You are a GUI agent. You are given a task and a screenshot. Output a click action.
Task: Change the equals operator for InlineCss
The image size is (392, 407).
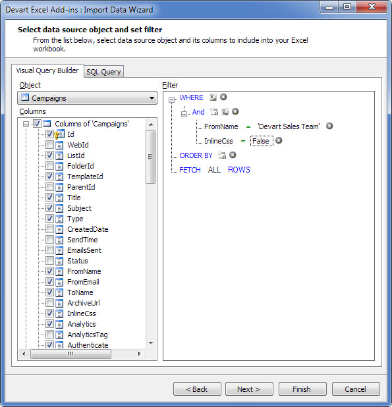243,141
